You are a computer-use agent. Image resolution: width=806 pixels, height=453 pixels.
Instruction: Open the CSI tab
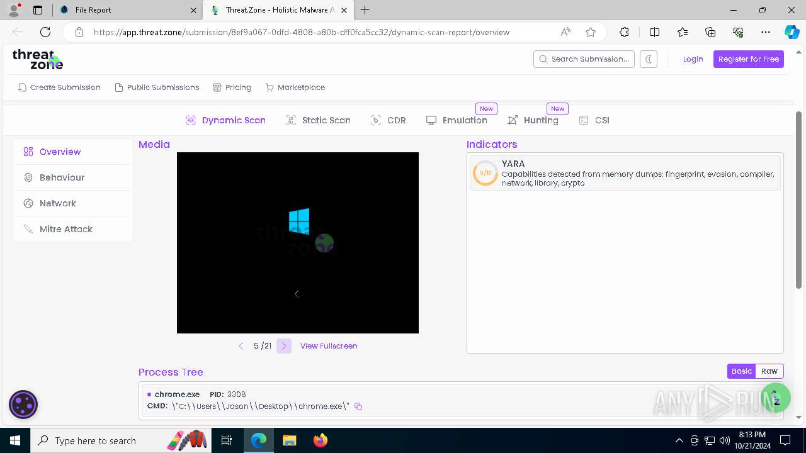[x=594, y=120]
